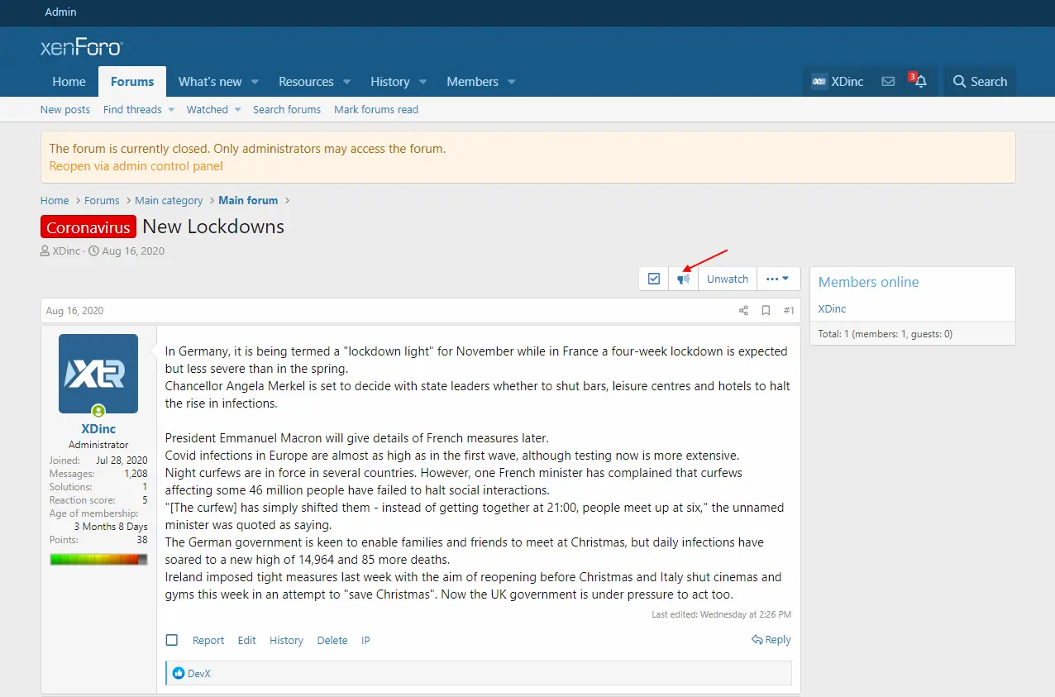Click the Reply link on the post
The height and width of the screenshot is (697, 1055).
coord(771,640)
